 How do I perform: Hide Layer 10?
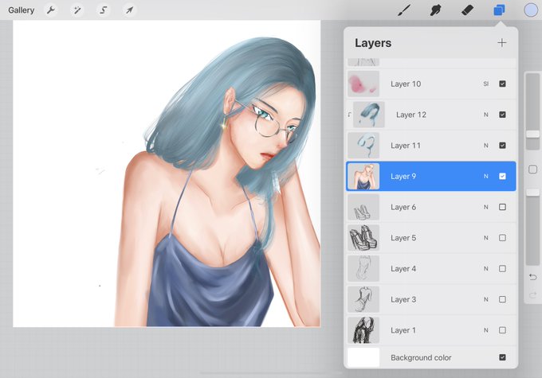[502, 84]
